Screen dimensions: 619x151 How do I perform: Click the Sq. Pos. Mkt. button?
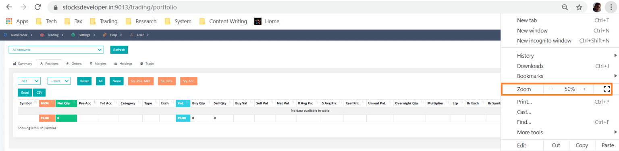tap(141, 81)
